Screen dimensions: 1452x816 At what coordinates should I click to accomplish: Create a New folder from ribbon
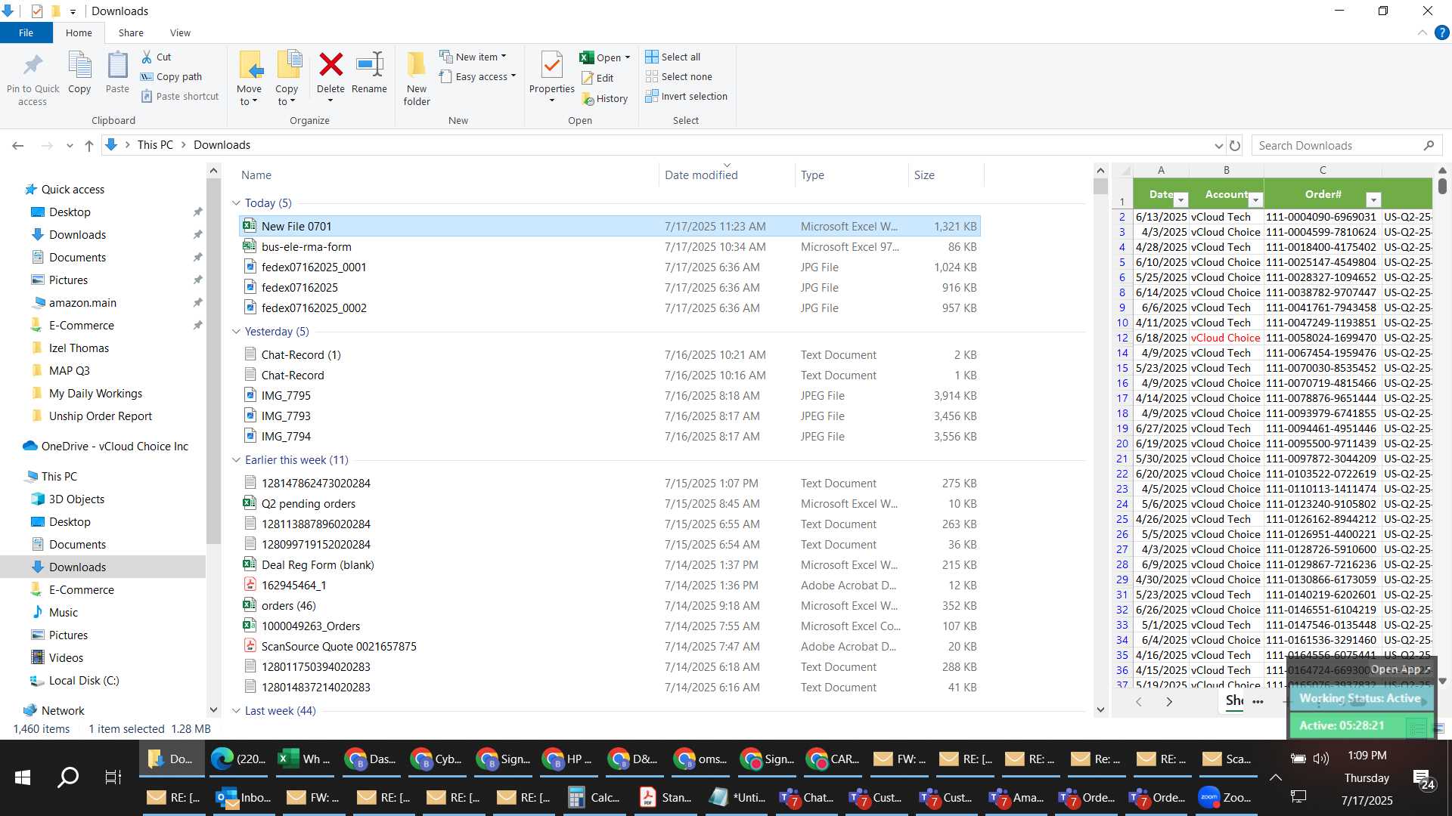(x=416, y=79)
